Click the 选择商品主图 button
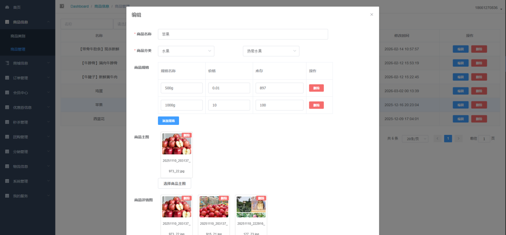The height and width of the screenshot is (235, 506). point(174,184)
